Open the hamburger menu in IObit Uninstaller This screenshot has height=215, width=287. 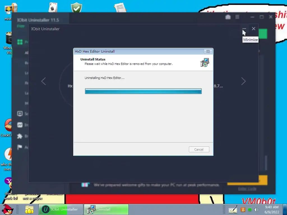(237, 17)
